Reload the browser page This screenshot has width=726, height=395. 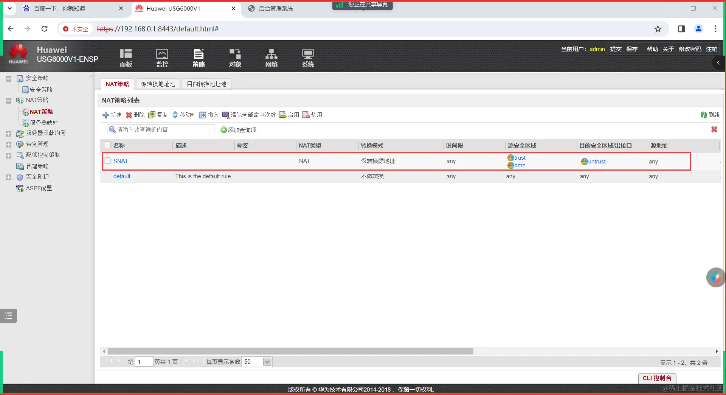coord(44,29)
